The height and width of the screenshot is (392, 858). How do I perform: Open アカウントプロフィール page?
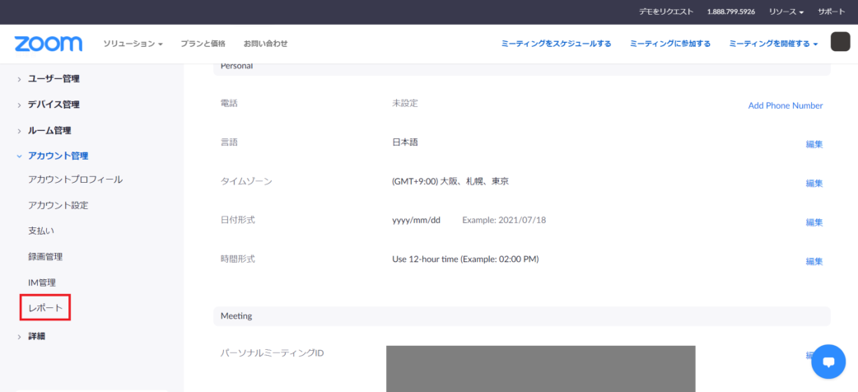(x=75, y=180)
